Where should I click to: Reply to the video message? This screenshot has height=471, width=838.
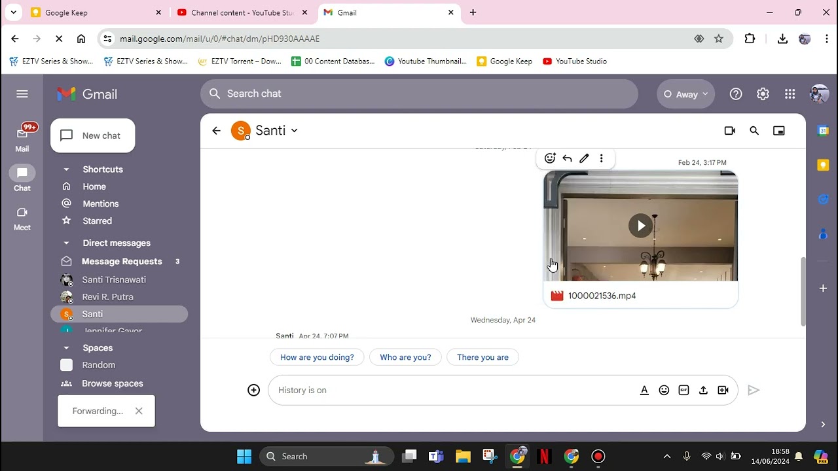567,158
